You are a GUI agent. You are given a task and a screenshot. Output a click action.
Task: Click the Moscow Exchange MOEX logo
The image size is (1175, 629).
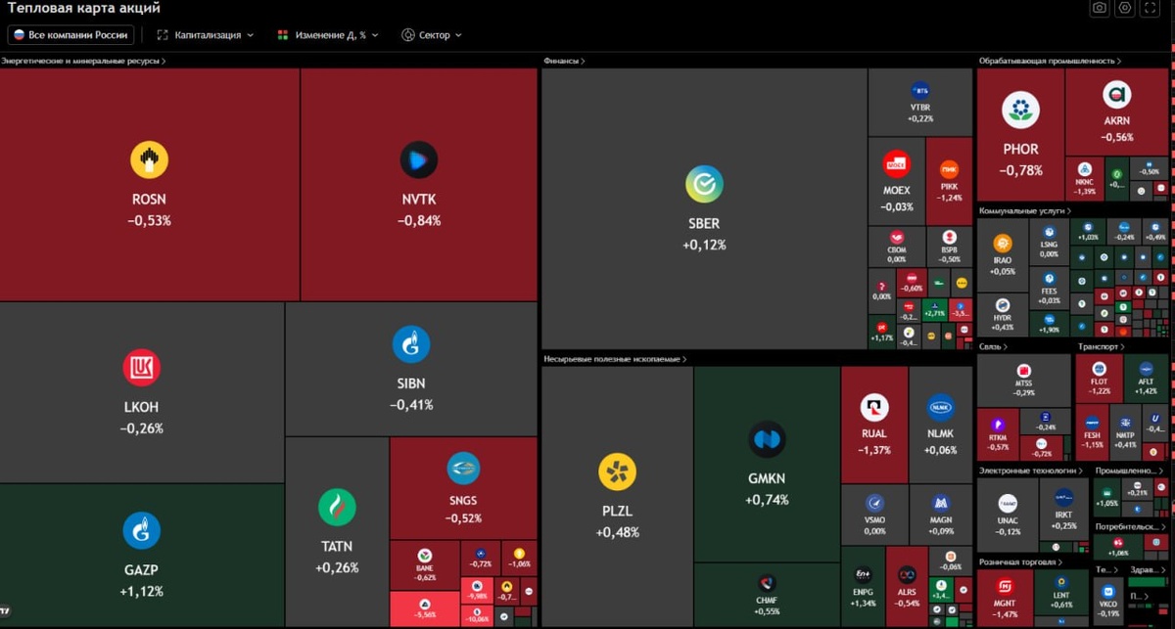896,164
